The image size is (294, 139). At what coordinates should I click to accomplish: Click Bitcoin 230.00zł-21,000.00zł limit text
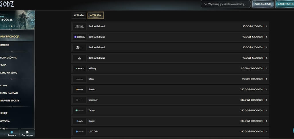pos(252,90)
